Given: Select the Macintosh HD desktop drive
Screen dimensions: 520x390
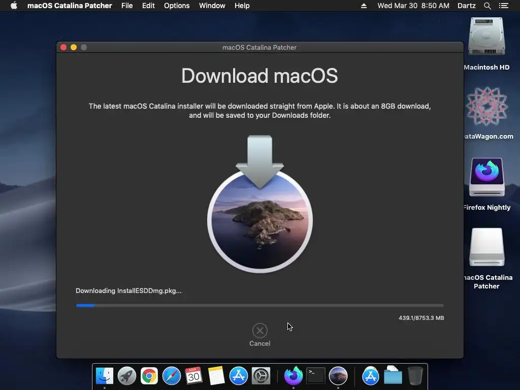Looking at the screenshot, I should [x=486, y=37].
